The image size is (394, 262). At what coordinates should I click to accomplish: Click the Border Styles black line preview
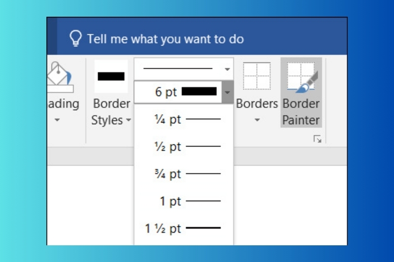click(x=111, y=76)
